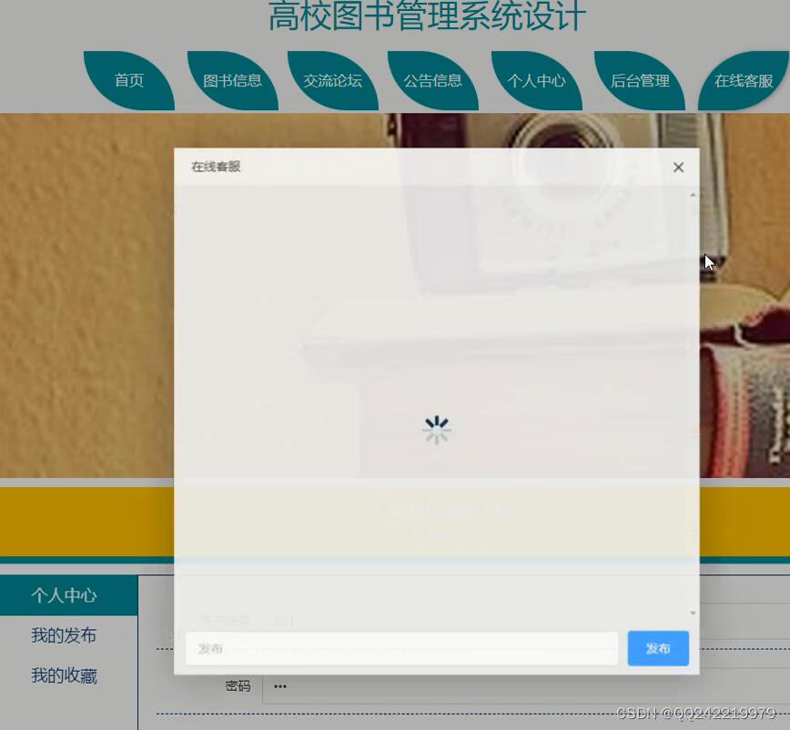View the 公告信息 announcements tab
The width and height of the screenshot is (790, 730).
434,80
